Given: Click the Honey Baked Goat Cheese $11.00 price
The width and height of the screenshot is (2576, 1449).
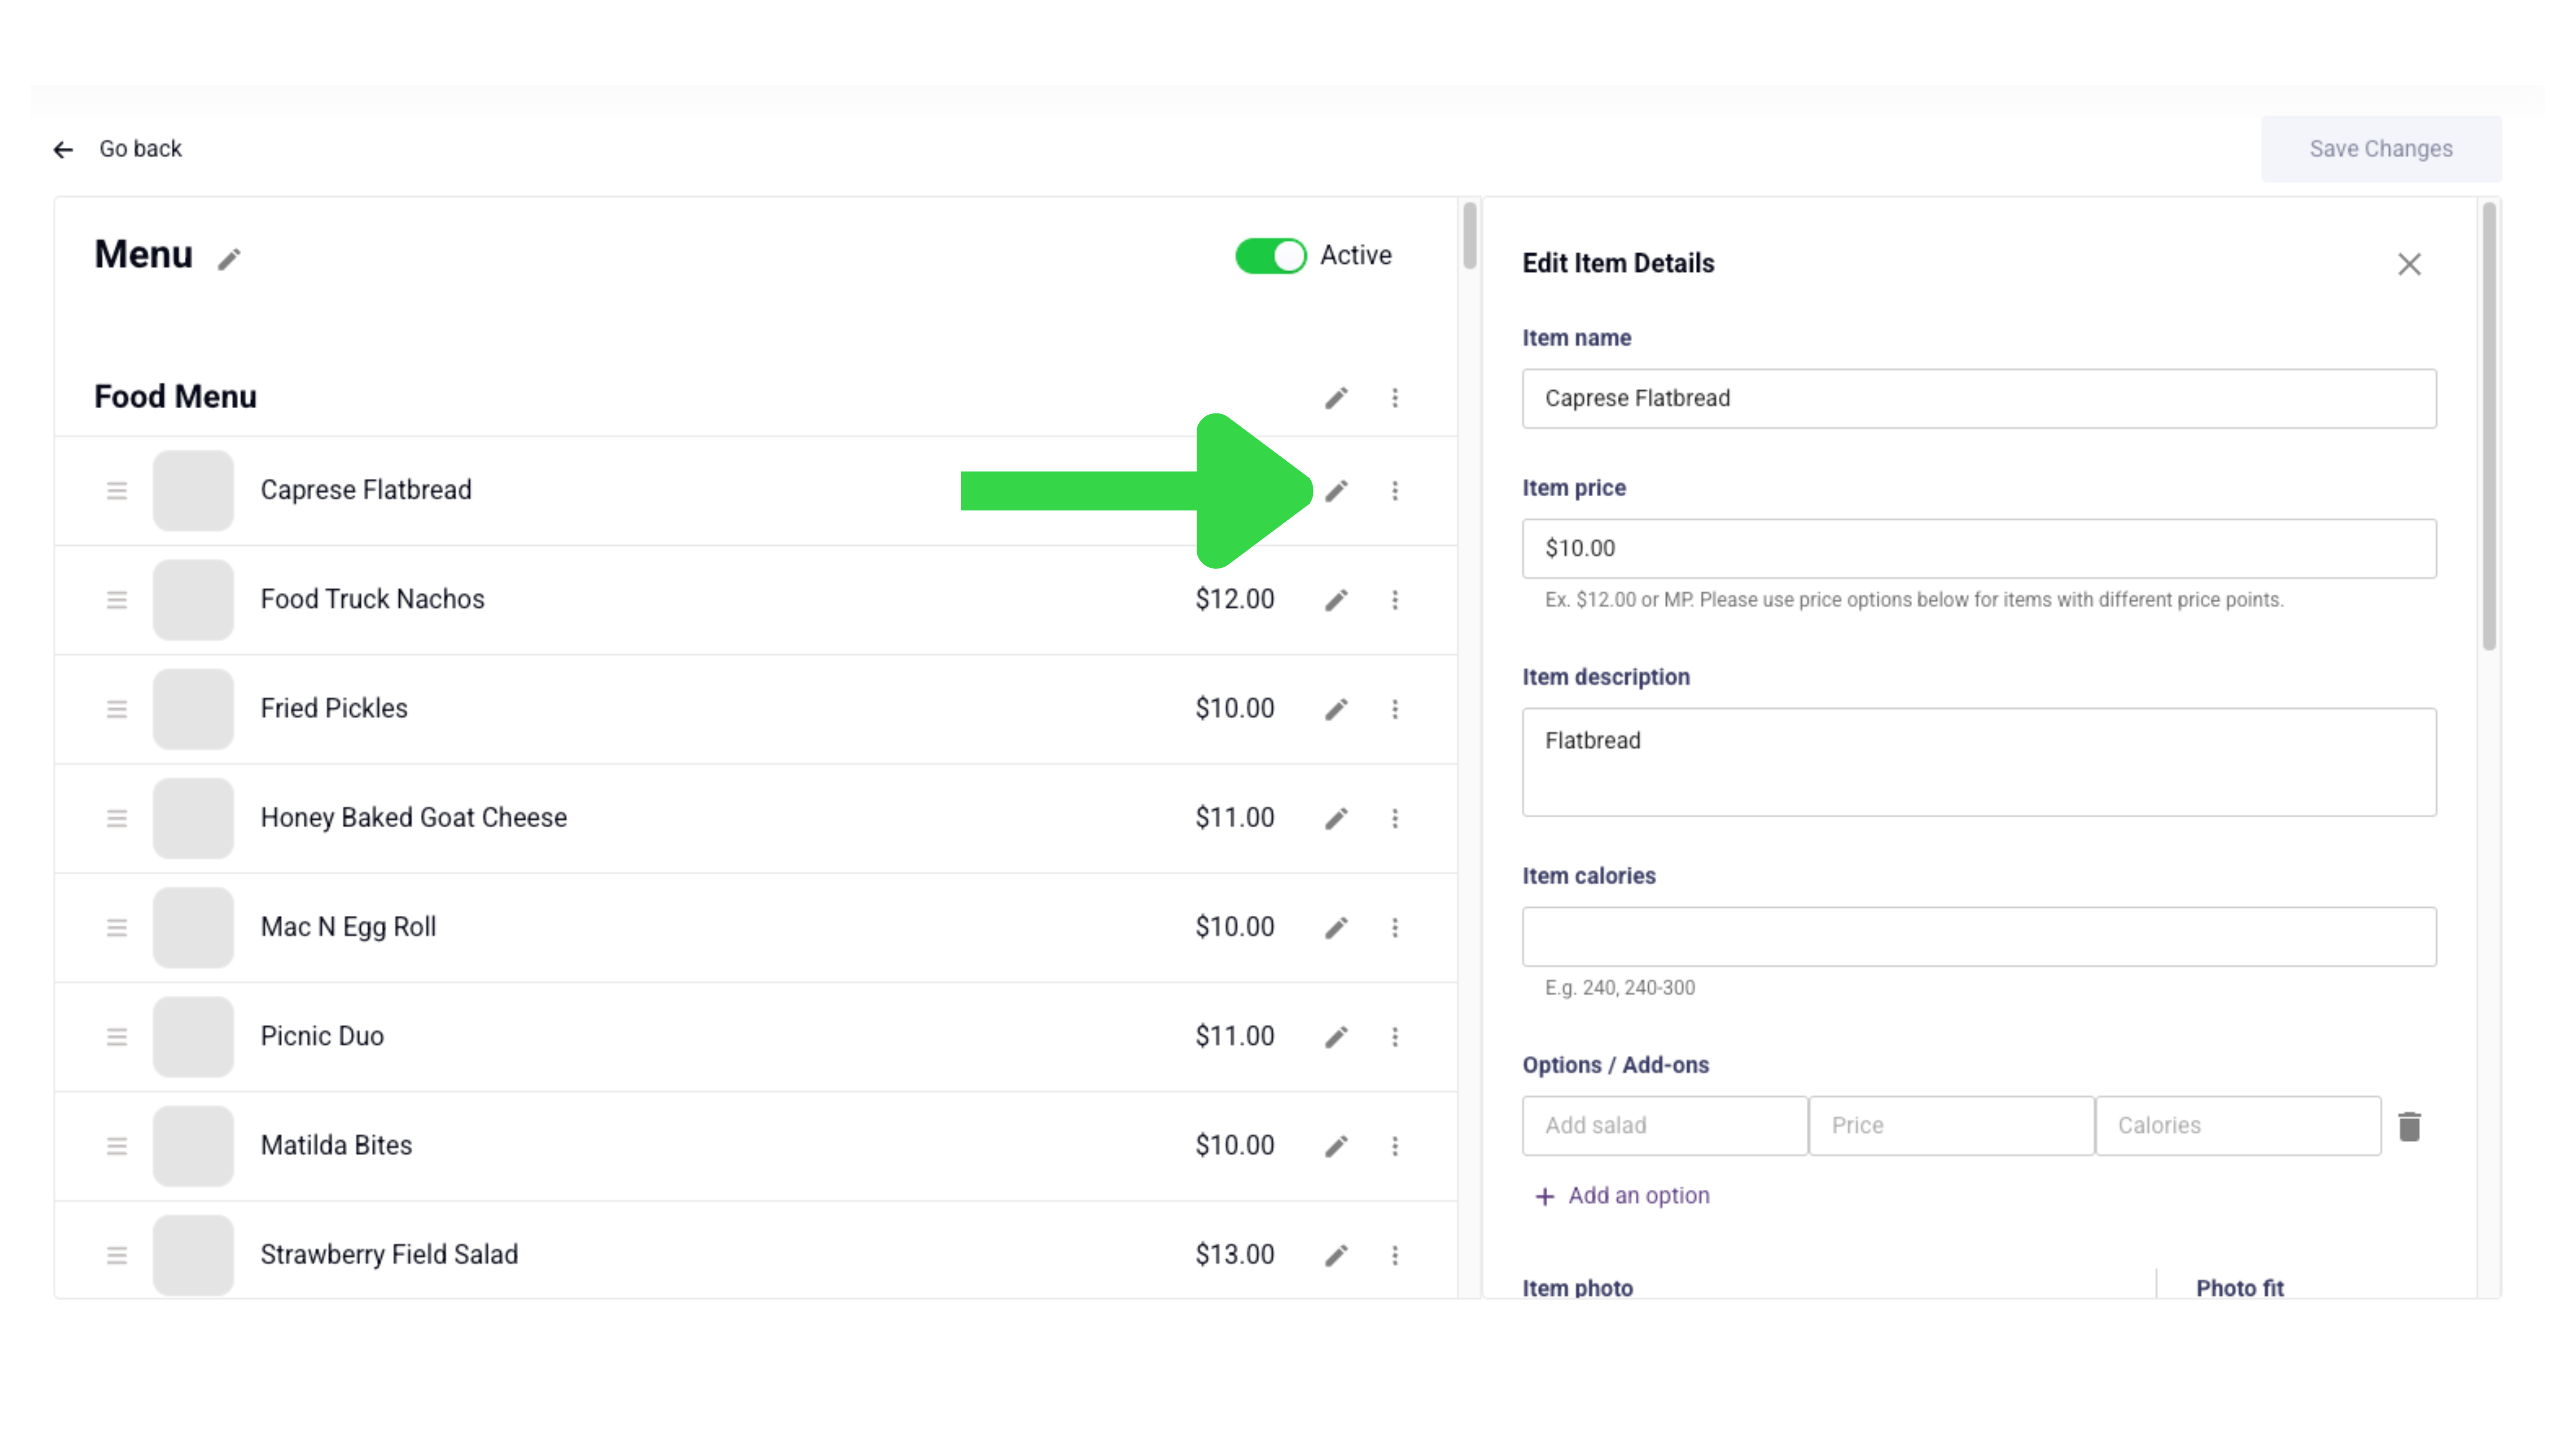Looking at the screenshot, I should (1235, 818).
